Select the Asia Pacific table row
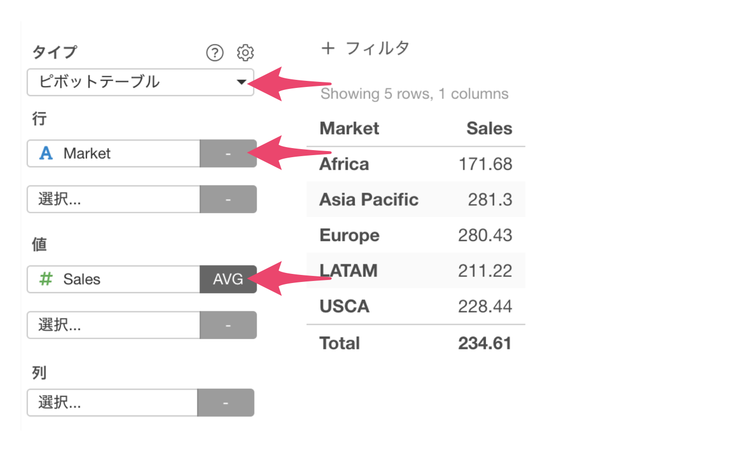 [x=416, y=200]
